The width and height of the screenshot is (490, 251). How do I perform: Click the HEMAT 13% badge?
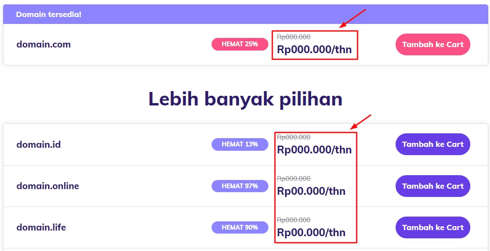point(240,144)
